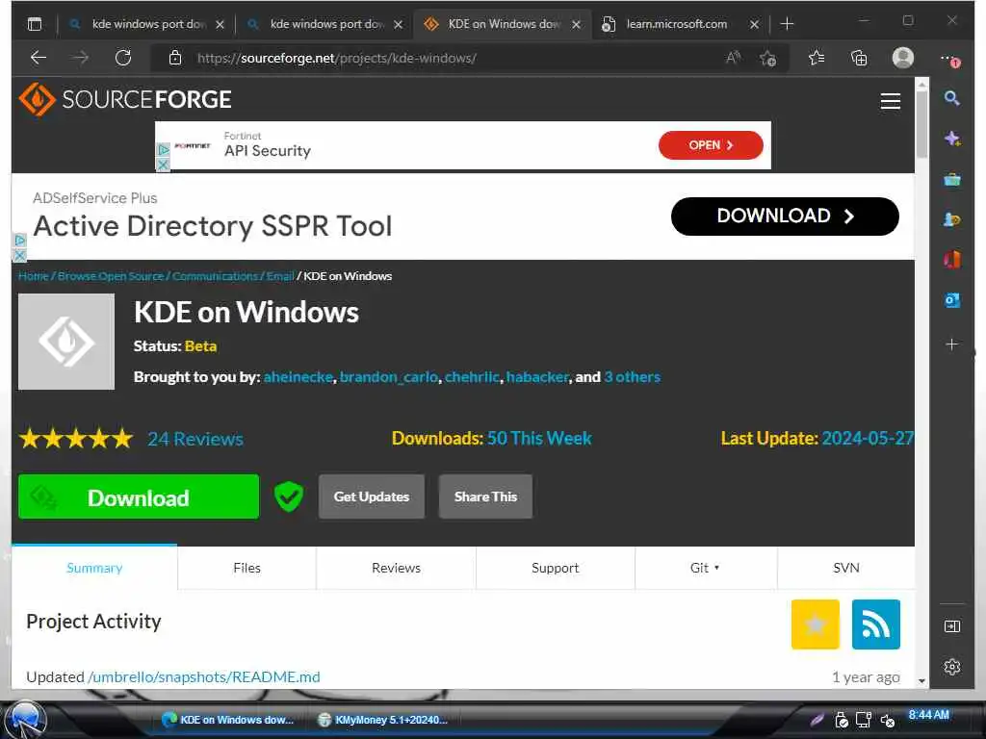Open the Copilot sparkle sidebar icon
Image resolution: width=986 pixels, height=739 pixels.
click(952, 139)
